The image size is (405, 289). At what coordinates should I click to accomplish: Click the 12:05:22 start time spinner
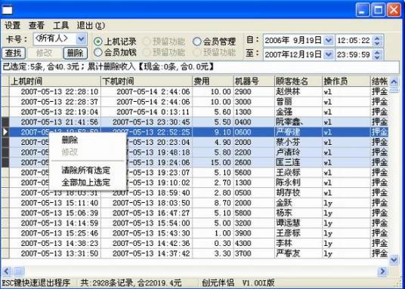pyautogui.click(x=377, y=41)
